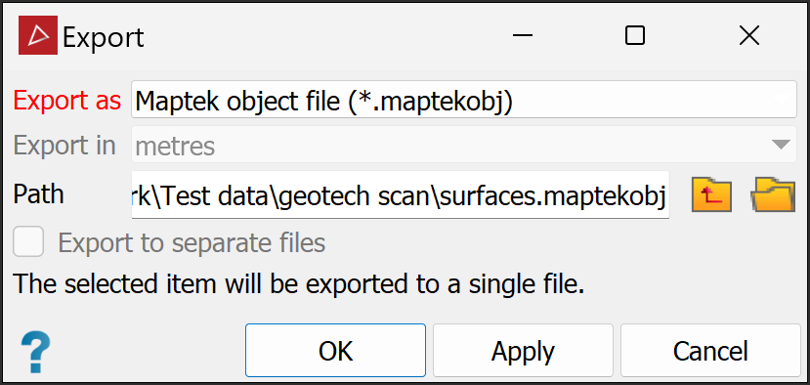Go up one folder level icon
Screen dimensions: 810x385
pyautogui.click(x=712, y=194)
